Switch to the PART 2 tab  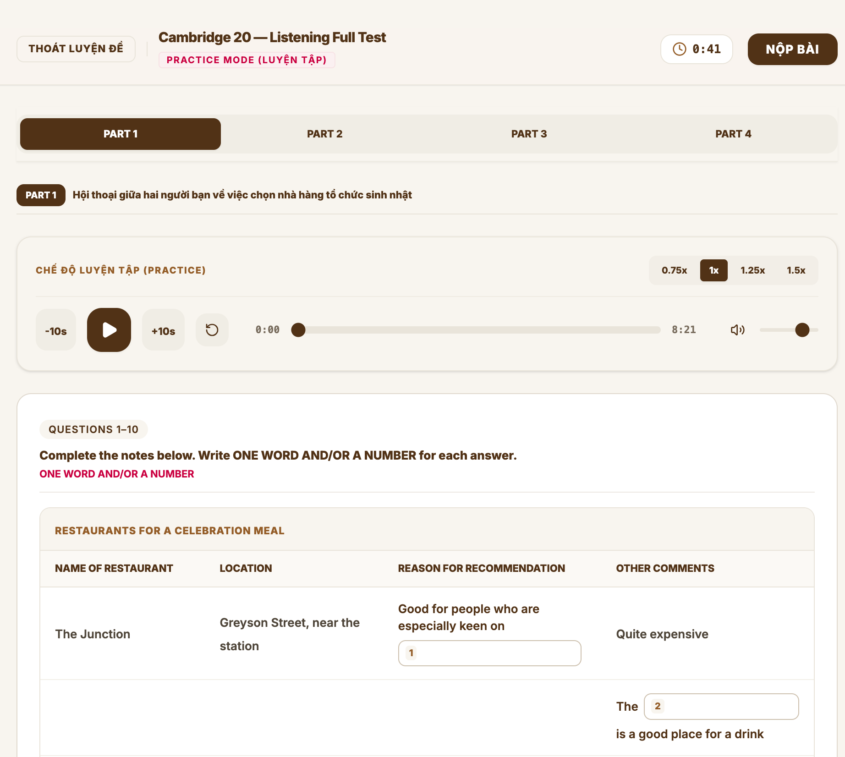click(x=324, y=134)
